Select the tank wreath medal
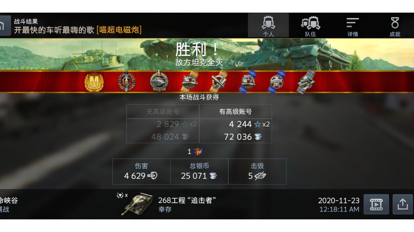The image size is (414, 232). tap(159, 82)
